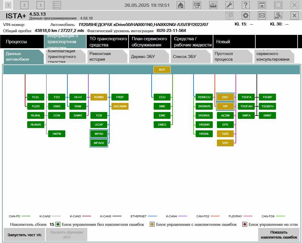Switch to session 1
Viewport: 302px width, 243px height.
(x=8, y=5)
